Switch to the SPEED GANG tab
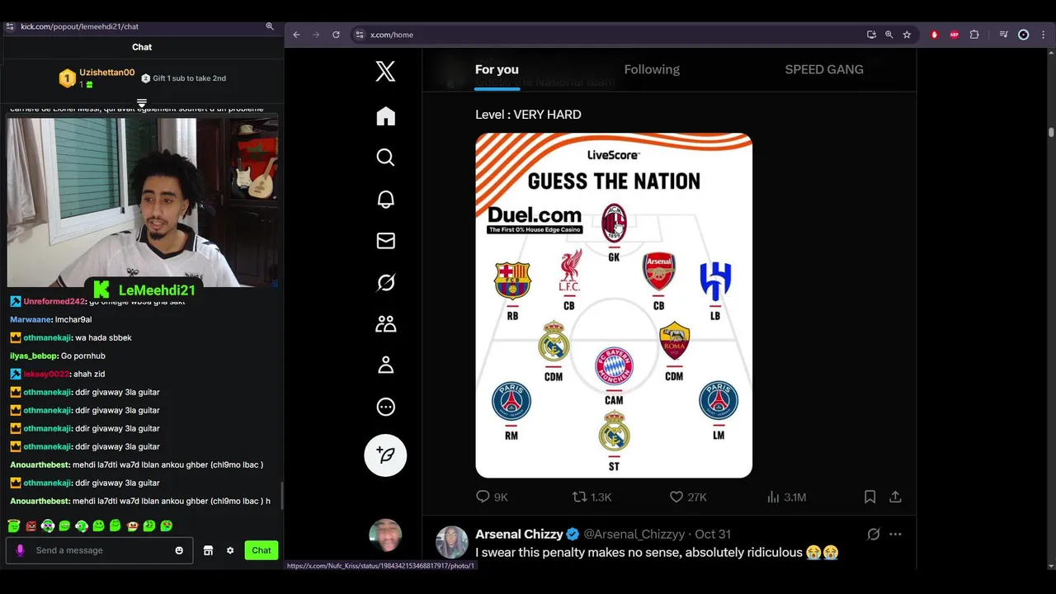 (x=824, y=69)
